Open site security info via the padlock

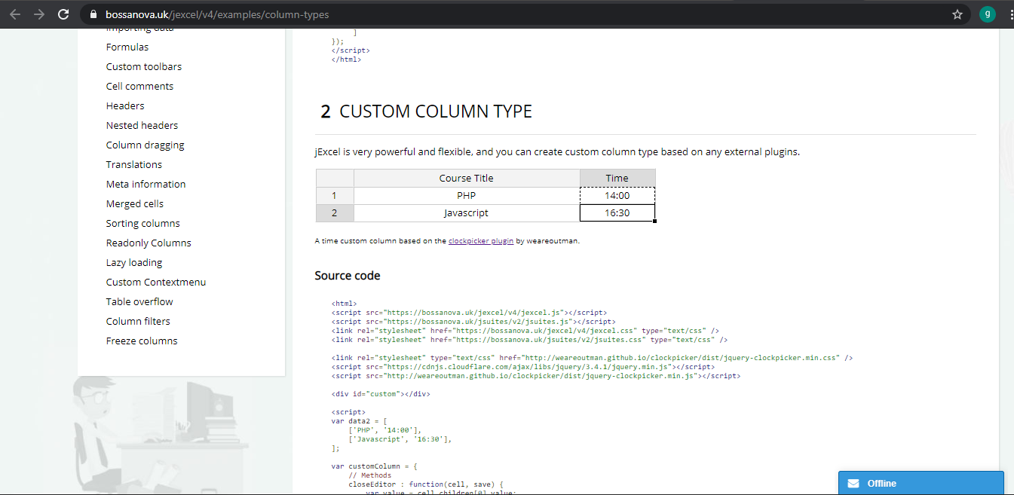92,14
